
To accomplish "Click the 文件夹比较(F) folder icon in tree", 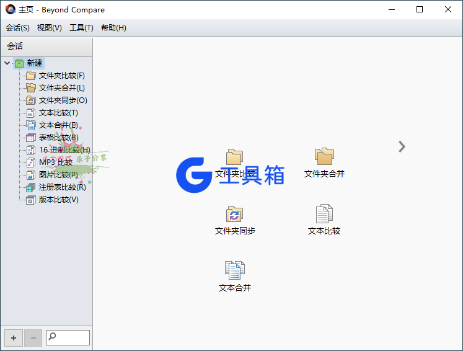I will click(x=31, y=76).
